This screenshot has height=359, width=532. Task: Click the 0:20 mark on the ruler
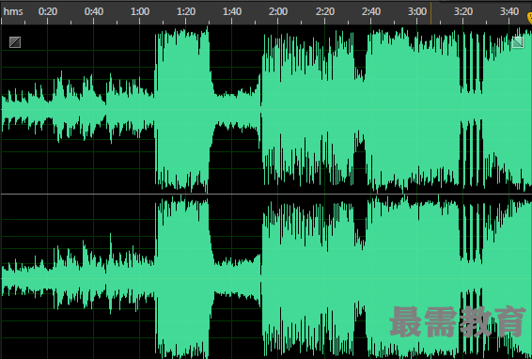pos(48,11)
